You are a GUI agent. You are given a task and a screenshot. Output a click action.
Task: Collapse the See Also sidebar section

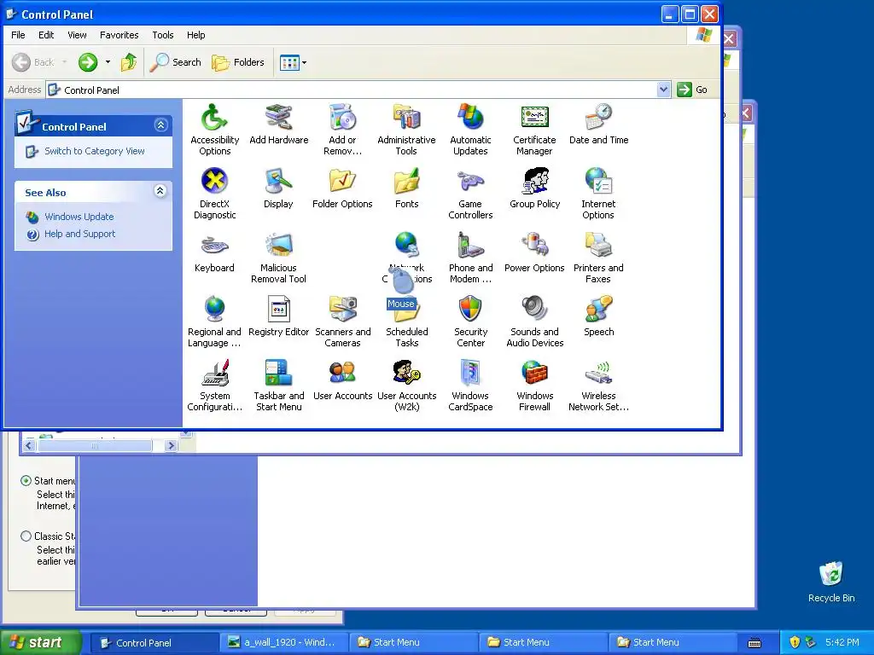(160, 191)
